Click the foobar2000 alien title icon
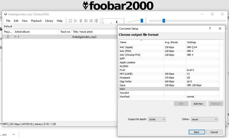This screenshot has height=138, width=229. [x=5, y=14]
